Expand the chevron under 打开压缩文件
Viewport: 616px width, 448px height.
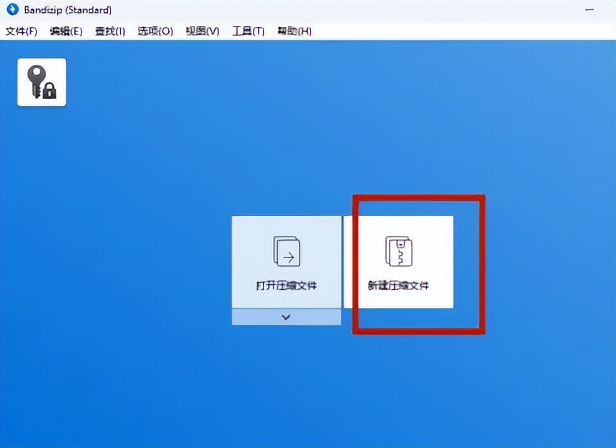pos(286,317)
